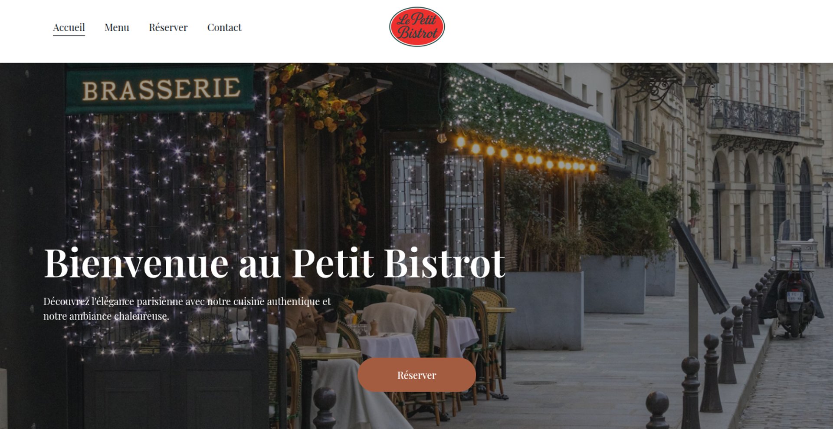Go to the Accueil page link
Screen dimensions: 833x429
coord(69,27)
